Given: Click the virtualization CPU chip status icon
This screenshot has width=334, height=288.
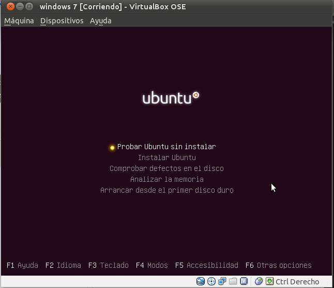Looking at the screenshot, I should [244, 281].
